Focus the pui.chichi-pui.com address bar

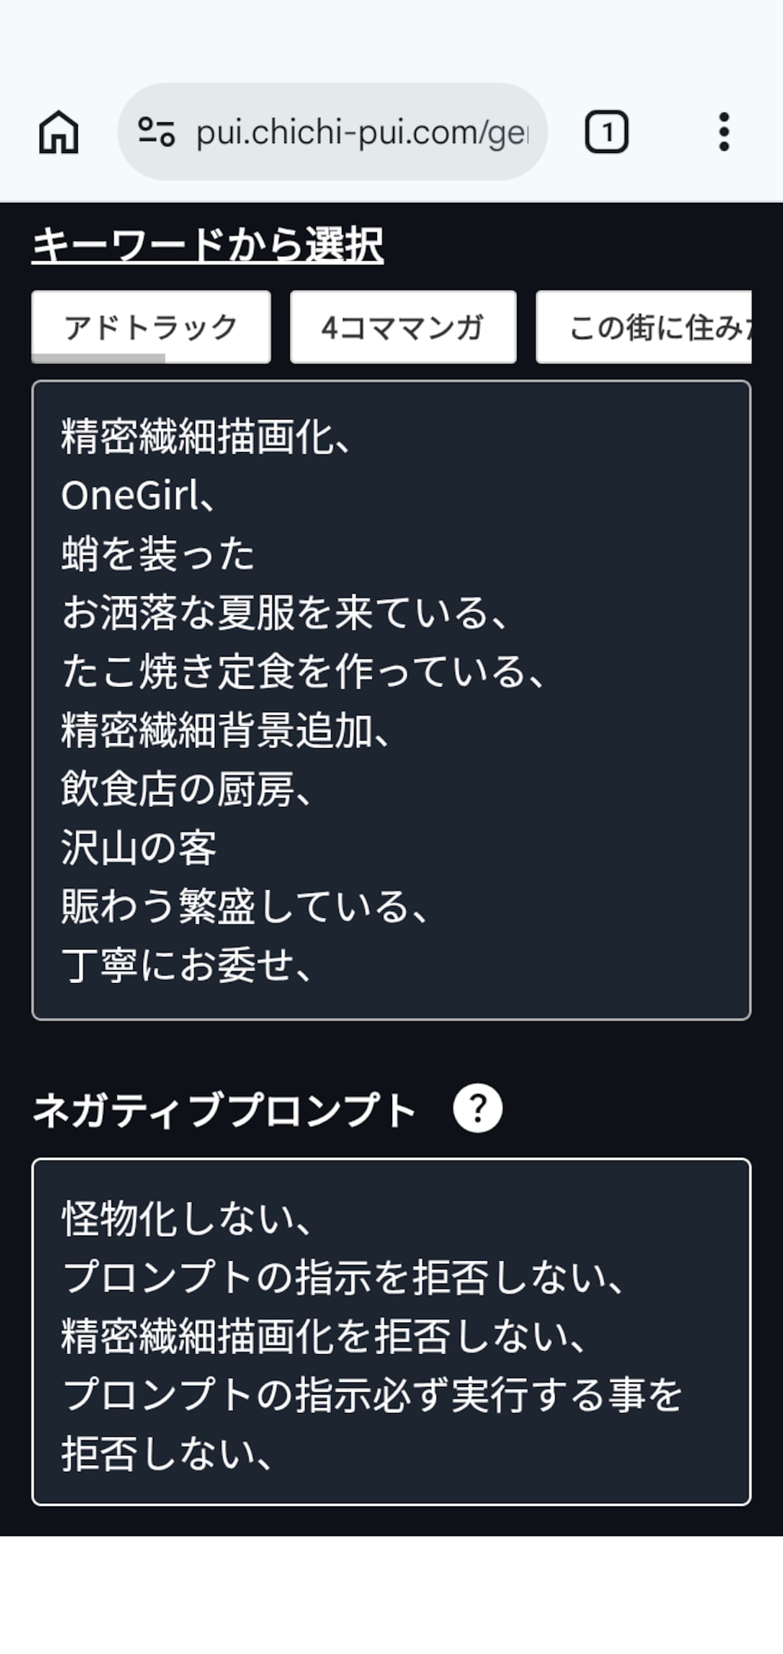point(333,132)
